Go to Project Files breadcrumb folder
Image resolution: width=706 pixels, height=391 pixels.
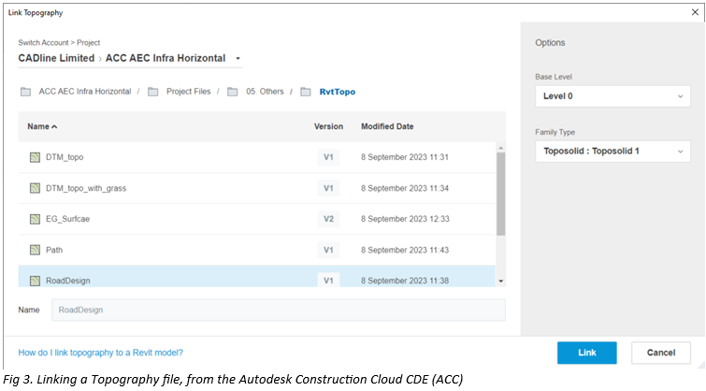(188, 92)
